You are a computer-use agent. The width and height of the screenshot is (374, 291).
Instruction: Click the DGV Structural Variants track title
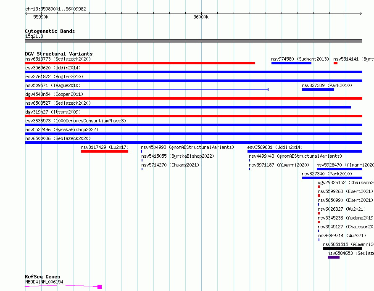(59, 54)
